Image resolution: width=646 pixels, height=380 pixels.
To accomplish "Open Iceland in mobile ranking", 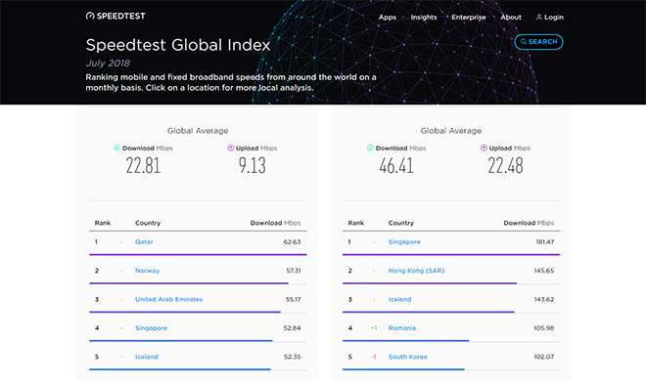I will pos(147,357).
